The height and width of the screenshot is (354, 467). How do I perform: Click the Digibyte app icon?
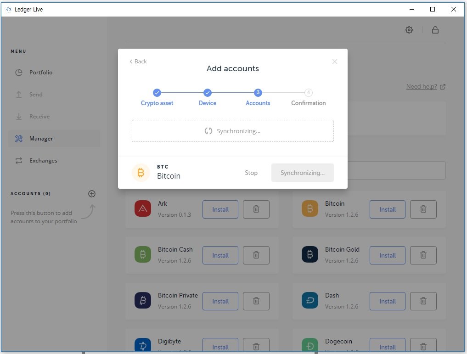tap(143, 345)
